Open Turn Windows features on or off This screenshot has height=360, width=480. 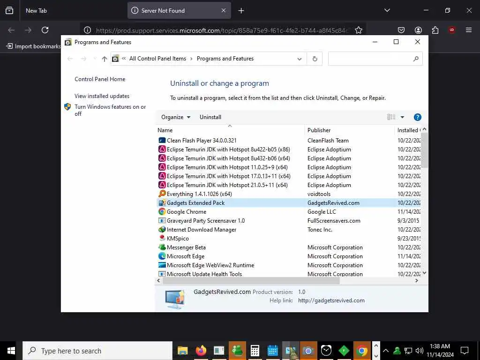(110, 110)
